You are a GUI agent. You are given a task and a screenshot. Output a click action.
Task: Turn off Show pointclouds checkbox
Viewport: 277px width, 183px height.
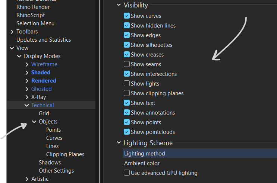127,132
